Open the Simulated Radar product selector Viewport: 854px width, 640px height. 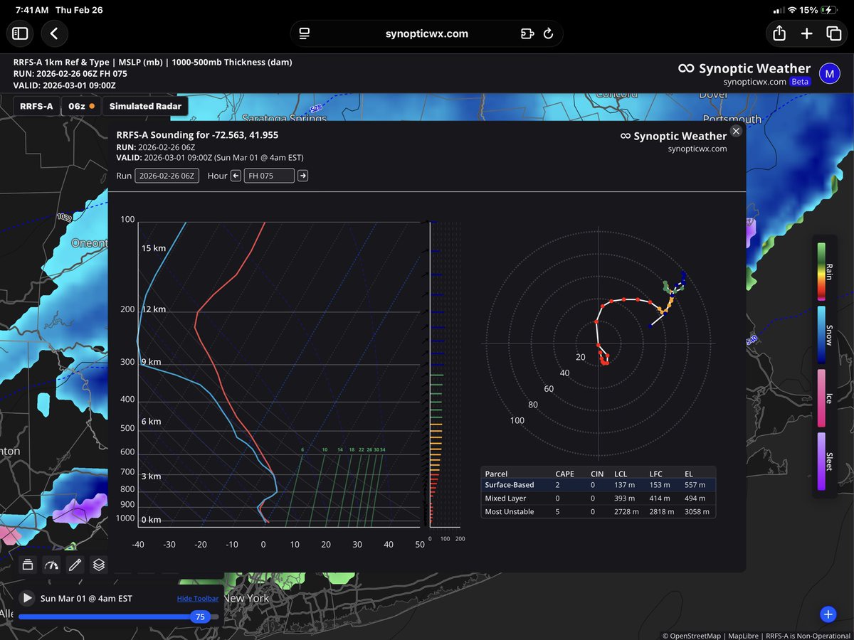coord(145,106)
